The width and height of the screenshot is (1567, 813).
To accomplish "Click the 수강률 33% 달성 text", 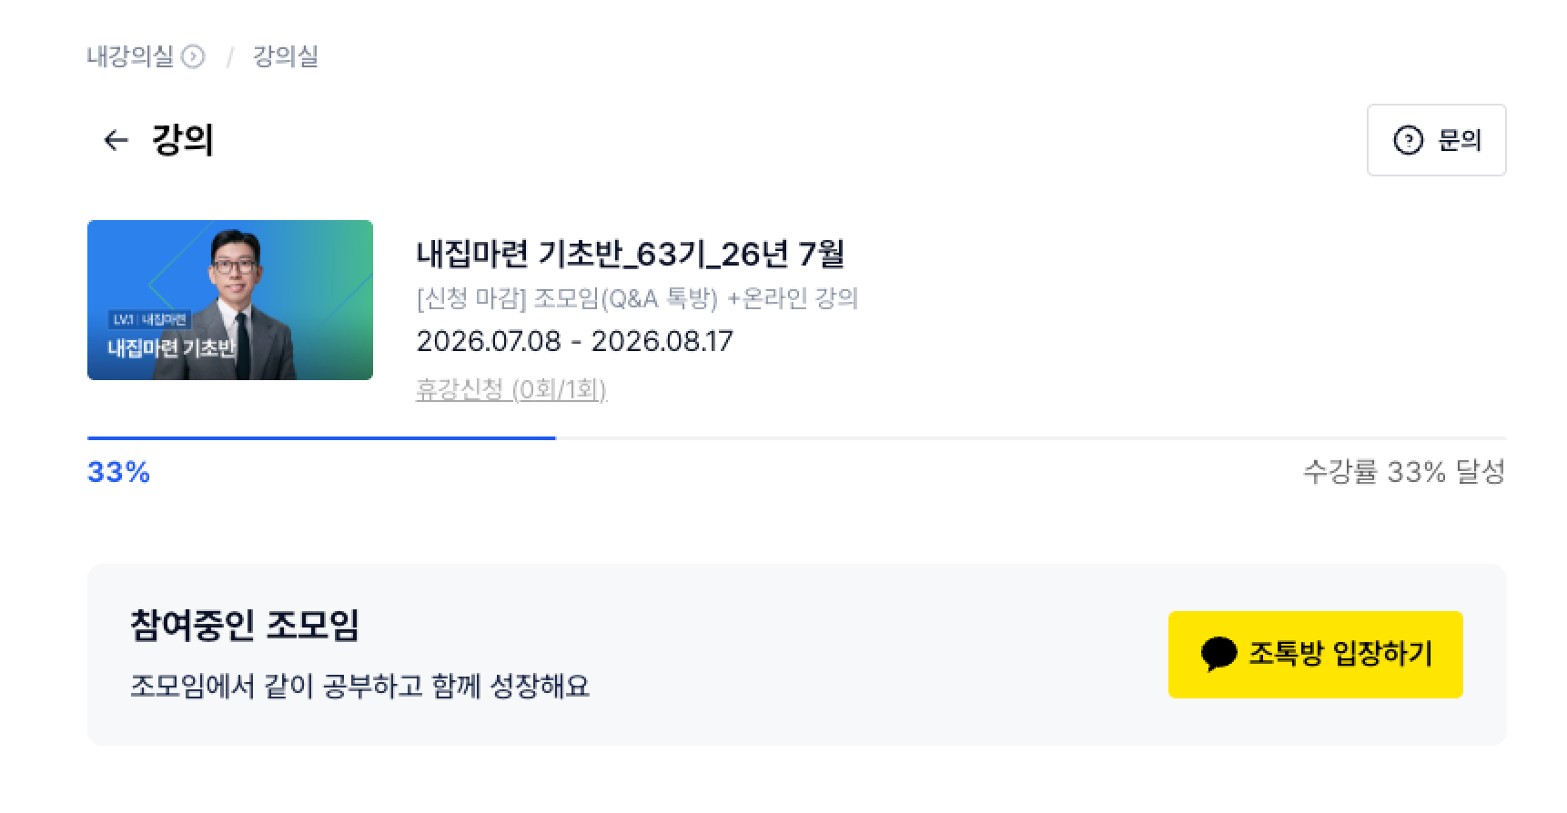I will (1404, 472).
